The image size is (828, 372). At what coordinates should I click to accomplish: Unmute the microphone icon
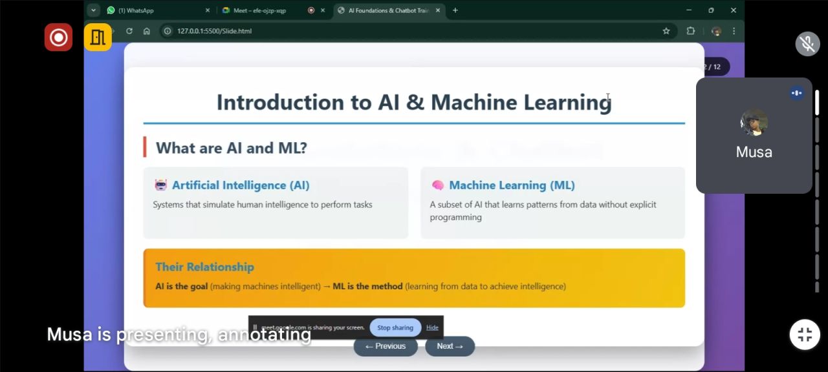pos(807,44)
